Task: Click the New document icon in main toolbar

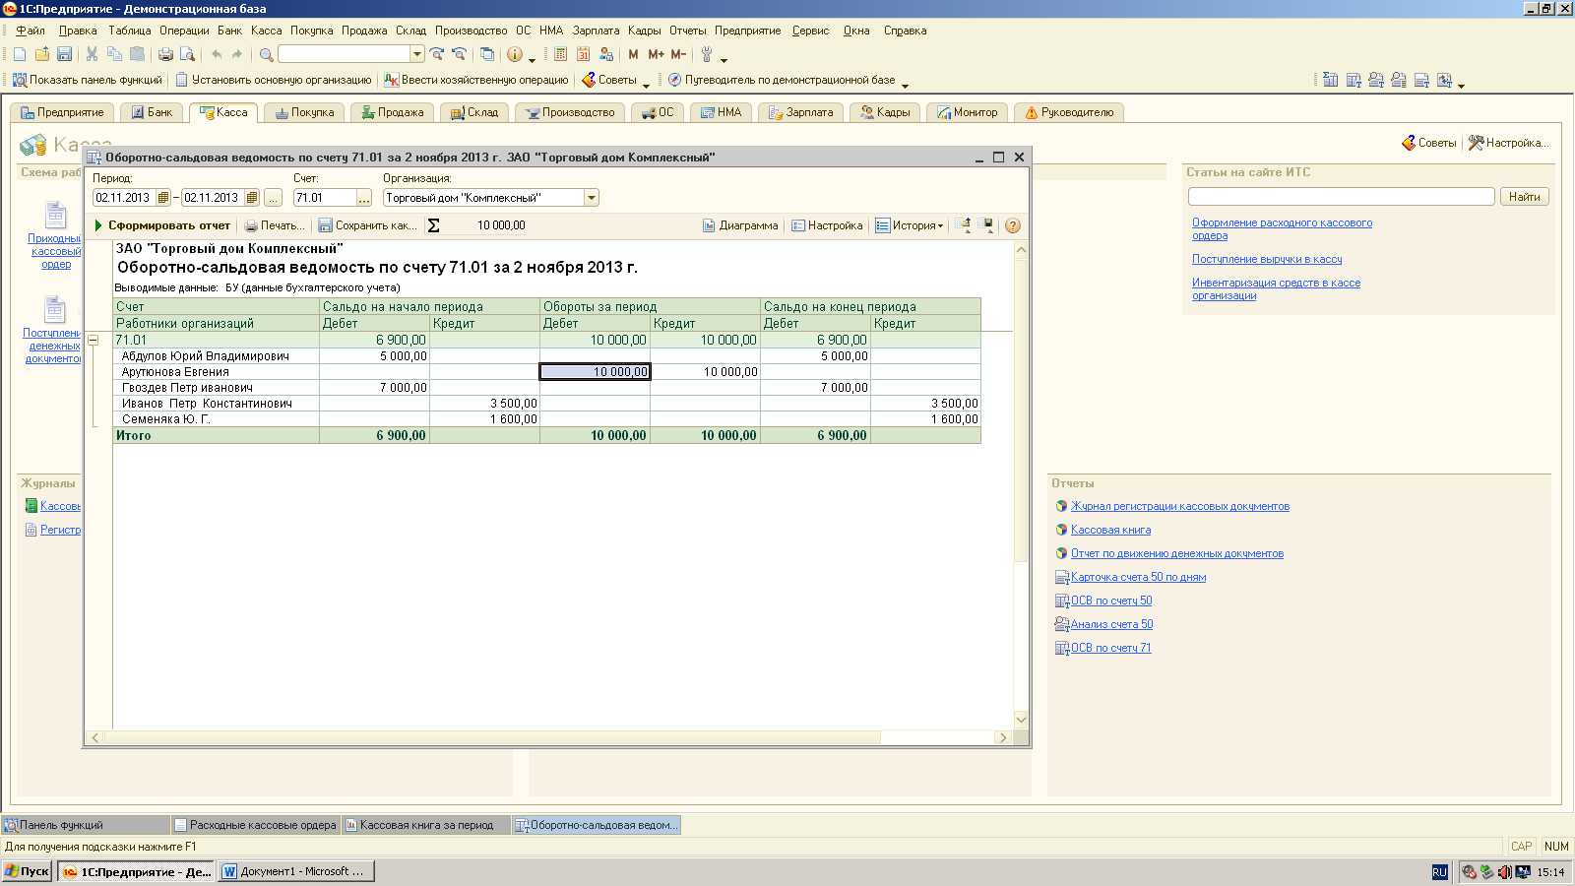Action: coord(20,54)
